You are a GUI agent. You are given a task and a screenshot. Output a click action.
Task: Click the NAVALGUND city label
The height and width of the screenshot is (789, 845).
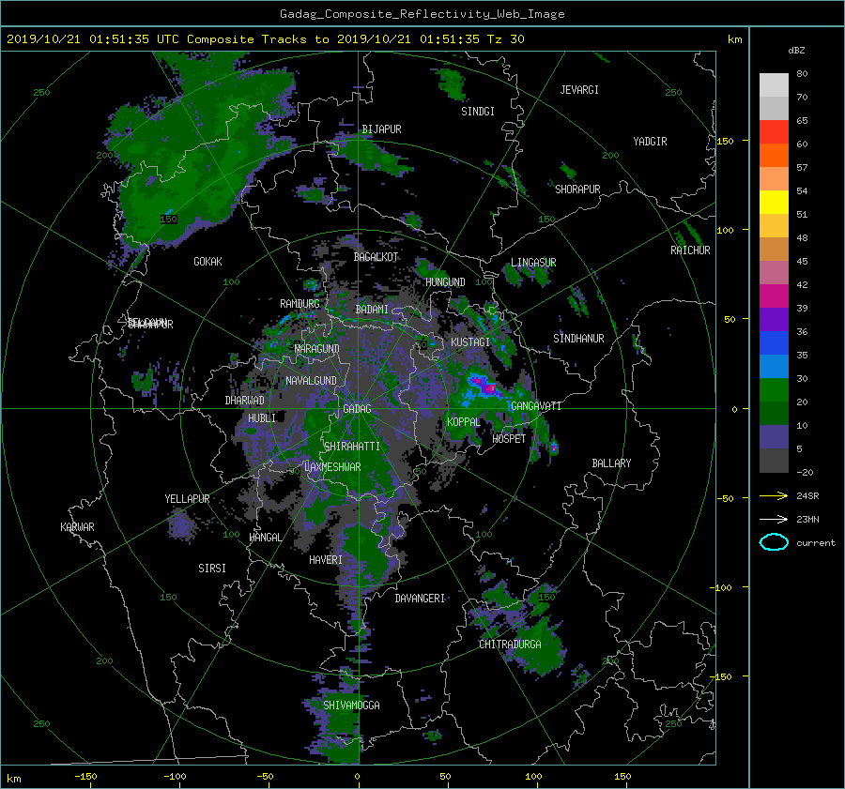click(311, 381)
